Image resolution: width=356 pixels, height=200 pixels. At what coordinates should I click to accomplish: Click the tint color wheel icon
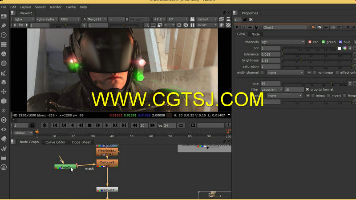tap(345, 48)
